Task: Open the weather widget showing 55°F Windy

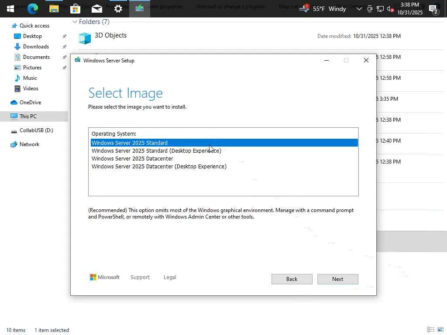Action: (x=323, y=9)
